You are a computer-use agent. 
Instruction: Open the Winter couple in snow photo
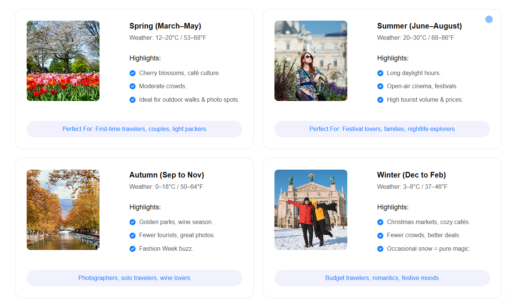311,210
